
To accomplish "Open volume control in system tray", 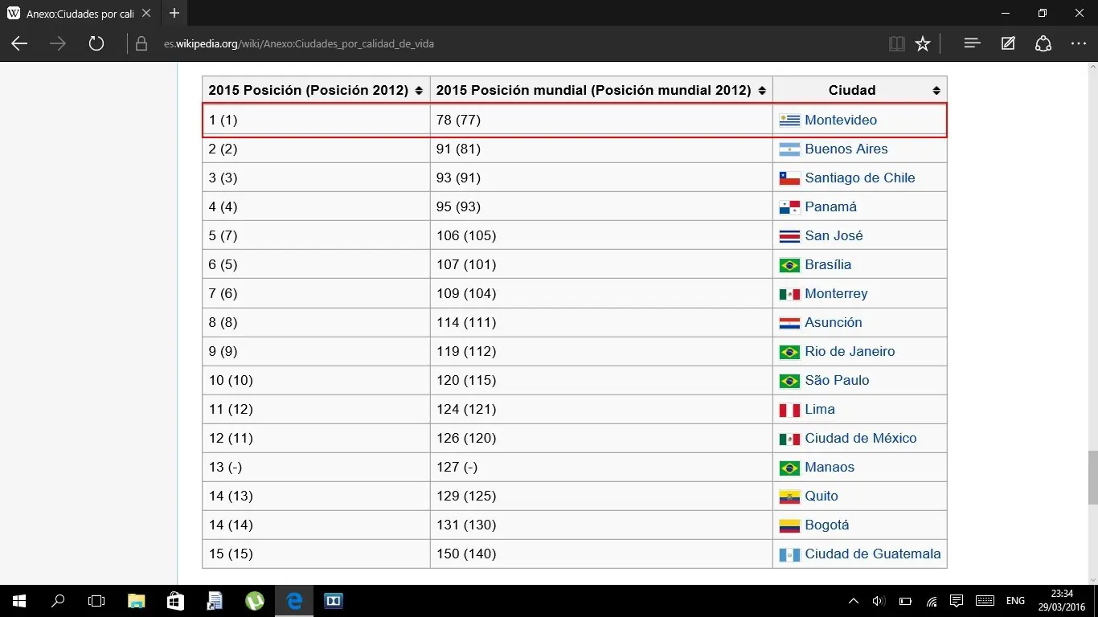I will pos(879,601).
